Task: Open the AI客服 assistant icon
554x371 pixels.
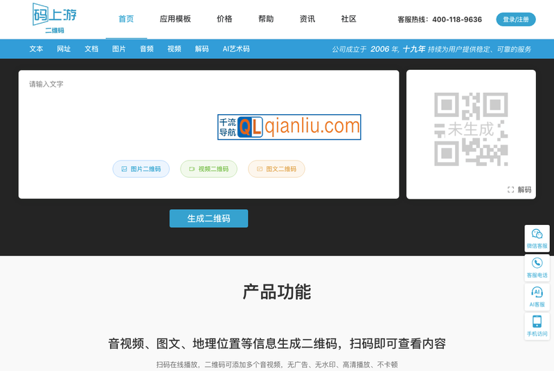Action: point(537,297)
